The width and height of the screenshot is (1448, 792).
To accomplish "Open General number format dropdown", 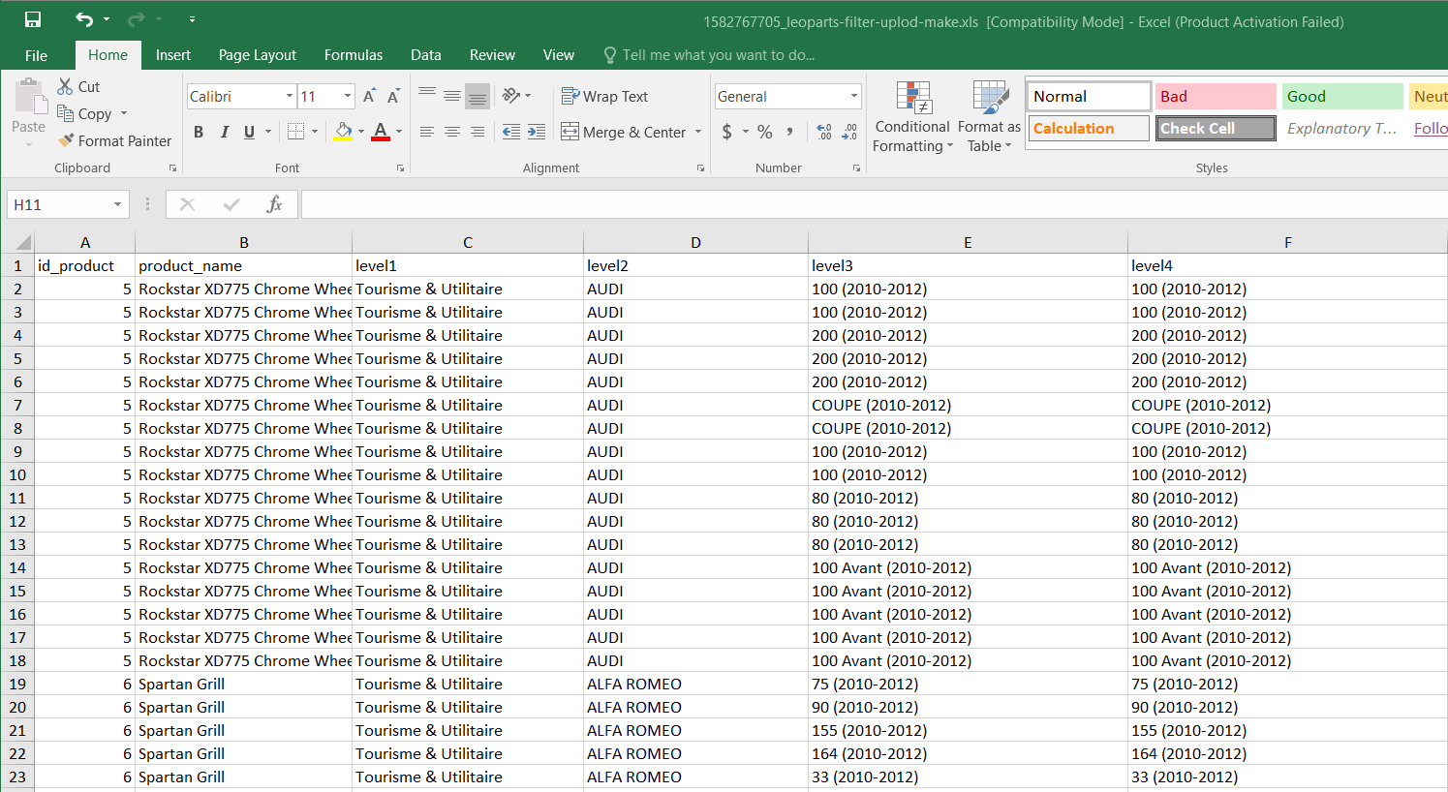I will tap(854, 96).
